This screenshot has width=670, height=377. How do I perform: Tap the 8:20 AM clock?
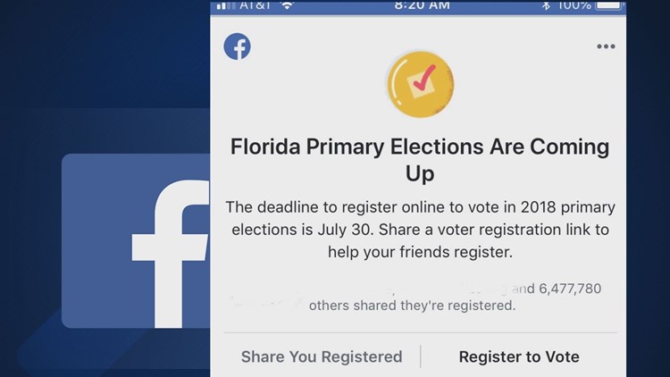pyautogui.click(x=422, y=5)
